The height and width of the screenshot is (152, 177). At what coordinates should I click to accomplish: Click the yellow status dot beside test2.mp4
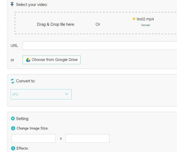134,19
